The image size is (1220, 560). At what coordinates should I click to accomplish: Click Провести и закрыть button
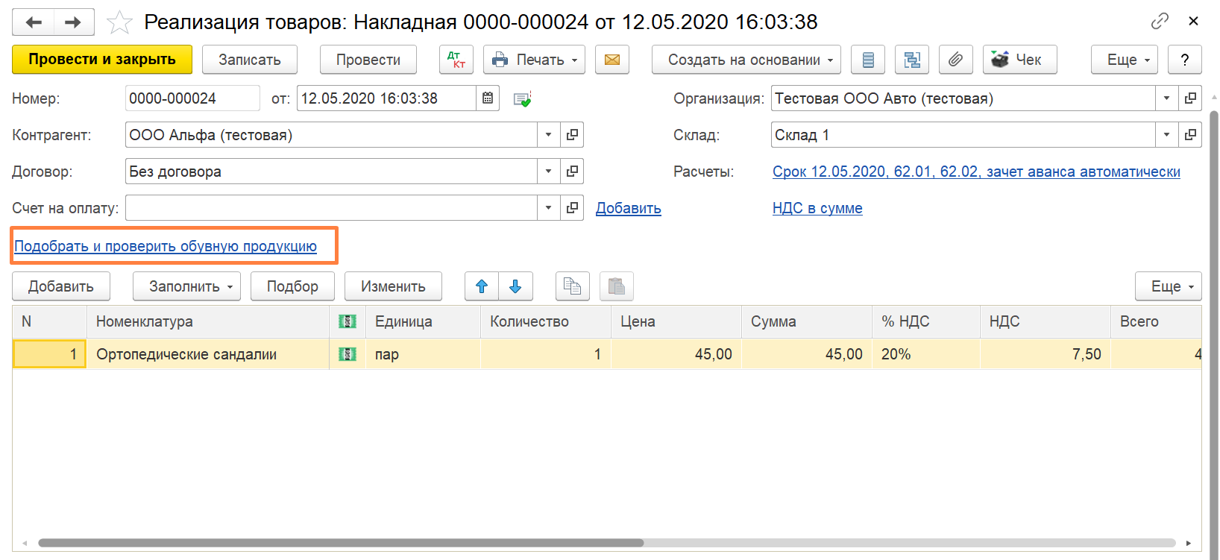click(x=102, y=60)
